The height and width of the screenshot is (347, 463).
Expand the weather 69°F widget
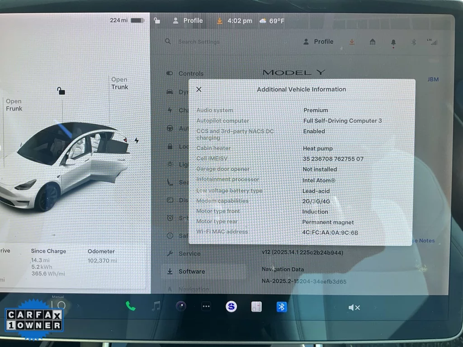coord(272,21)
